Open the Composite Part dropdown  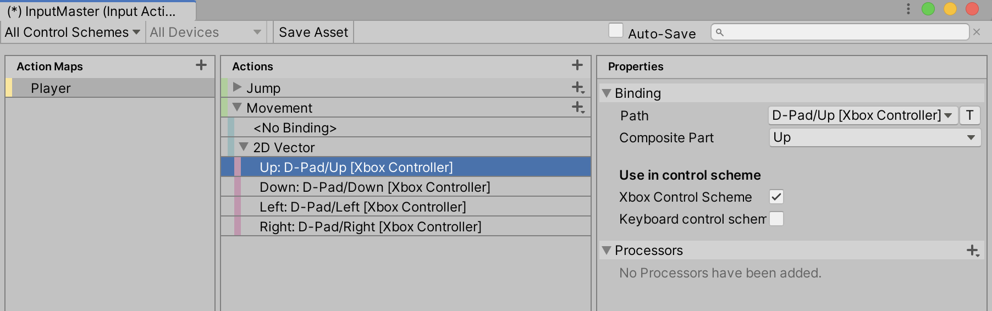(x=874, y=137)
